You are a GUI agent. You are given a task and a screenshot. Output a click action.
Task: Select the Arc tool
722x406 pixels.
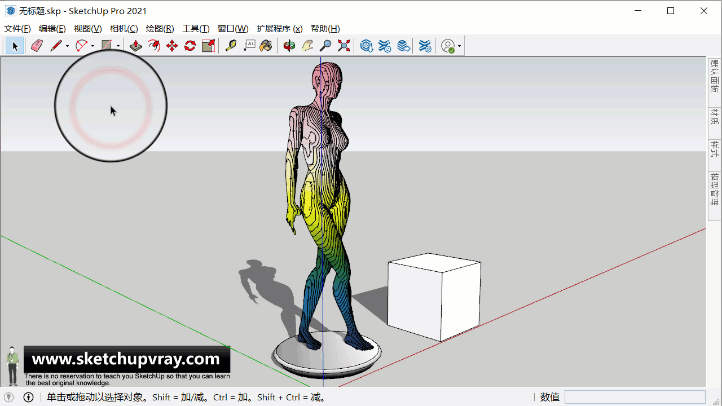point(81,46)
